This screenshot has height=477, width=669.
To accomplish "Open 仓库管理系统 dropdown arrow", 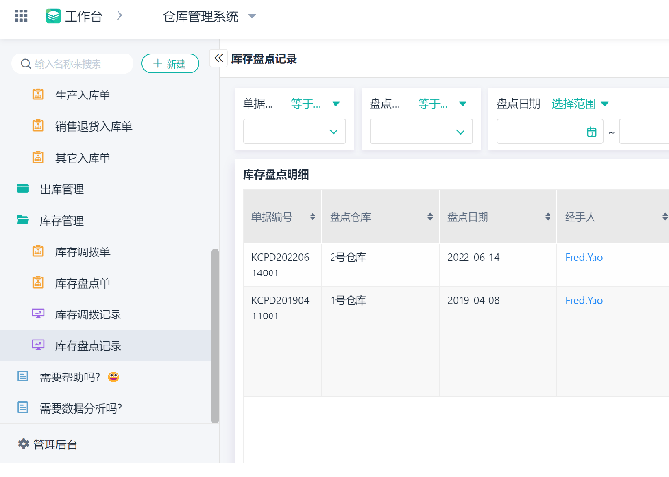I will pos(252,16).
